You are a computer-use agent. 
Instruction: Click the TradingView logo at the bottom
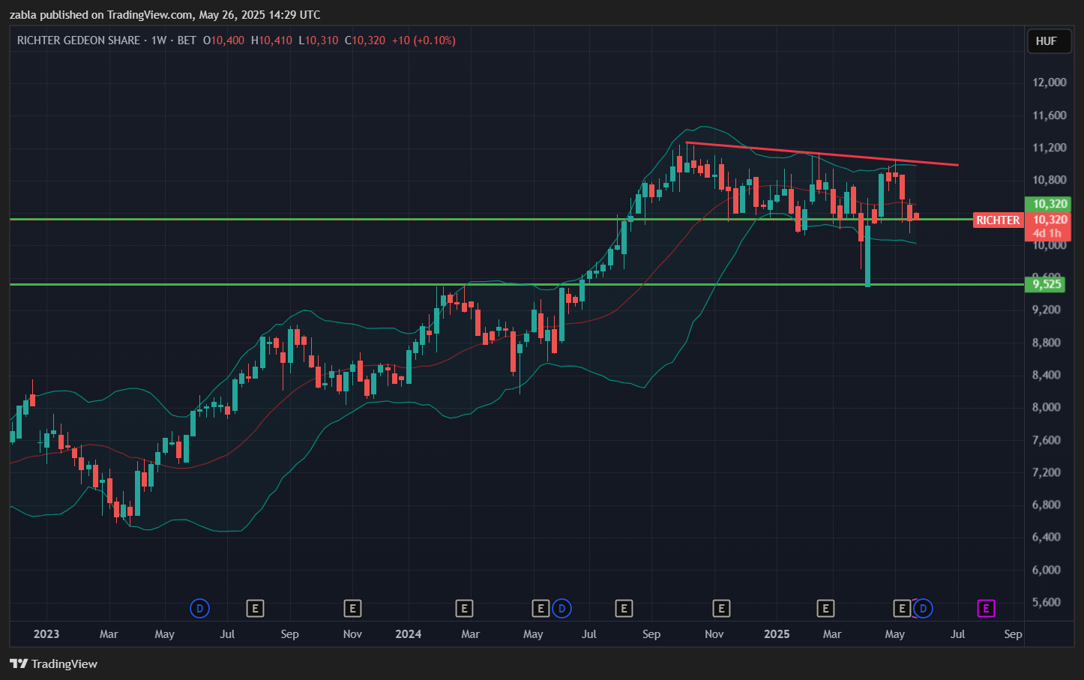(53, 664)
